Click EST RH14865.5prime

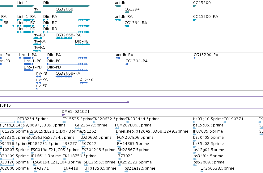pos(119,147)
